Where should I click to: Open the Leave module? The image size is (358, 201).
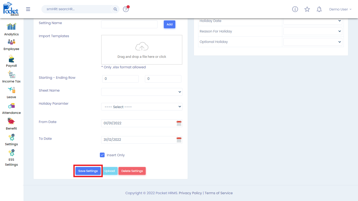11,93
